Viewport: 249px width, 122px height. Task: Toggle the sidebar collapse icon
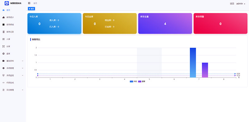(29, 3)
